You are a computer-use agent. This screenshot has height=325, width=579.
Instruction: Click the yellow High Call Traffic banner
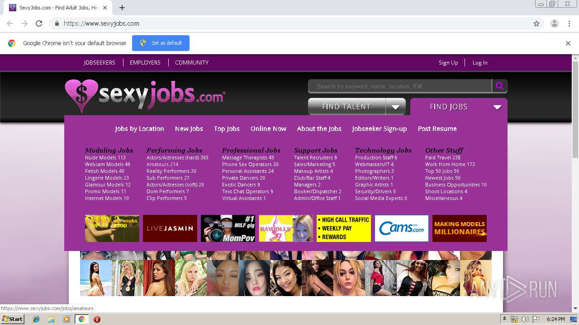(344, 228)
